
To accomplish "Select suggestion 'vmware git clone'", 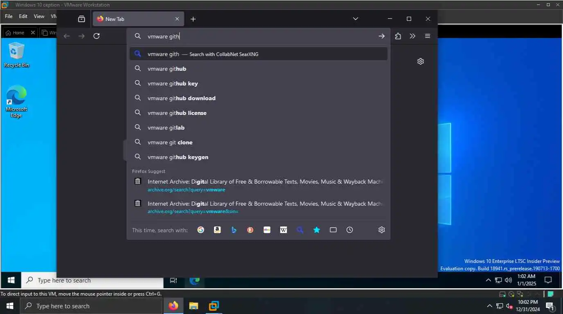I will [x=259, y=142].
